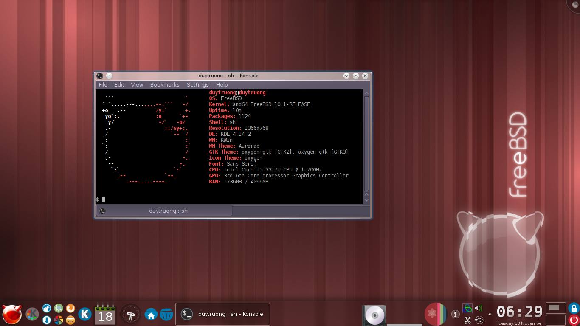580x326 pixels.
Task: Click the Konsole scrollbar up arrow
Action: coord(366,93)
